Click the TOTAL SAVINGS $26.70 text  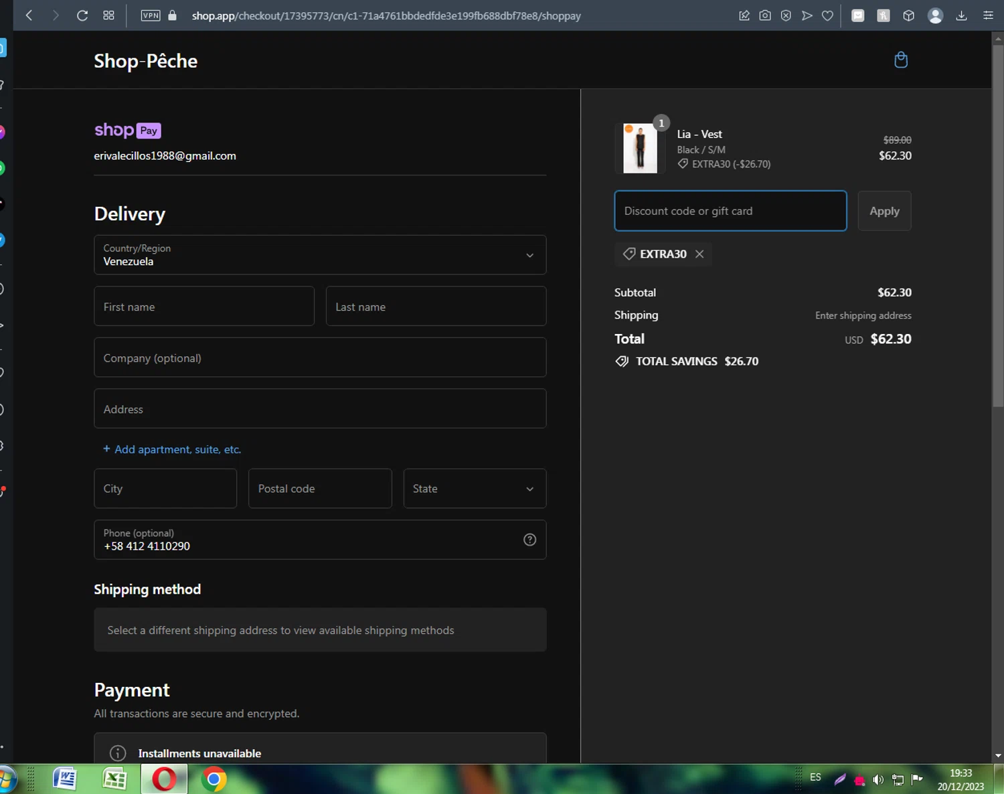697,362
